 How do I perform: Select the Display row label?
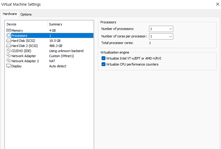[16, 66]
